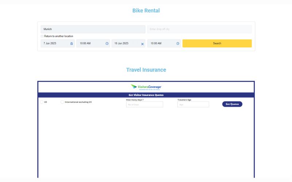The height and width of the screenshot is (182, 292).
Task: Click the yellow Search button
Action: point(217,43)
